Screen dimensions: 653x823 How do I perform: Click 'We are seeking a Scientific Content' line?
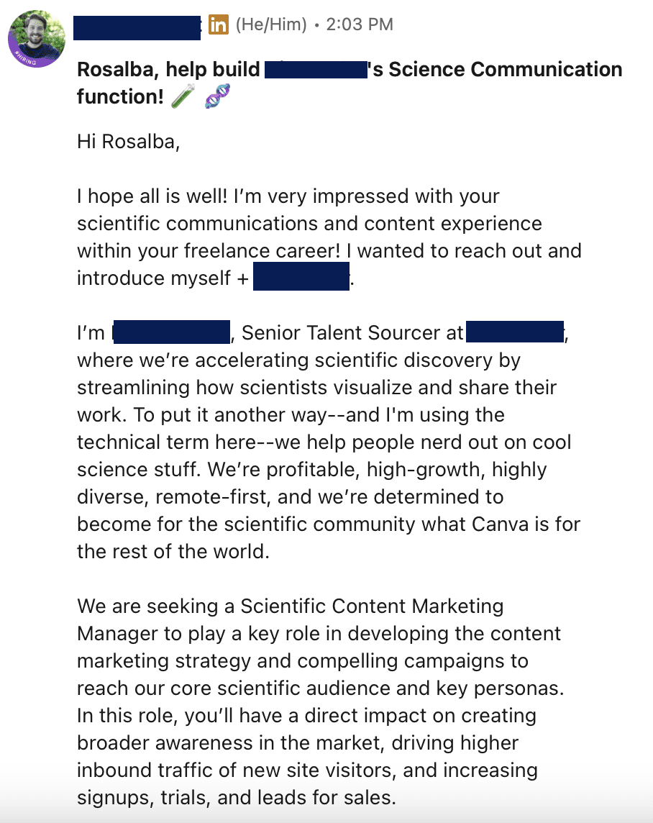coord(290,606)
